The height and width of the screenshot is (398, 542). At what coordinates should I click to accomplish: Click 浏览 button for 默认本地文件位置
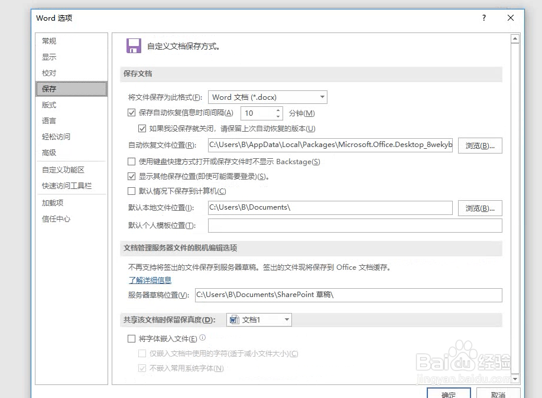click(x=480, y=208)
